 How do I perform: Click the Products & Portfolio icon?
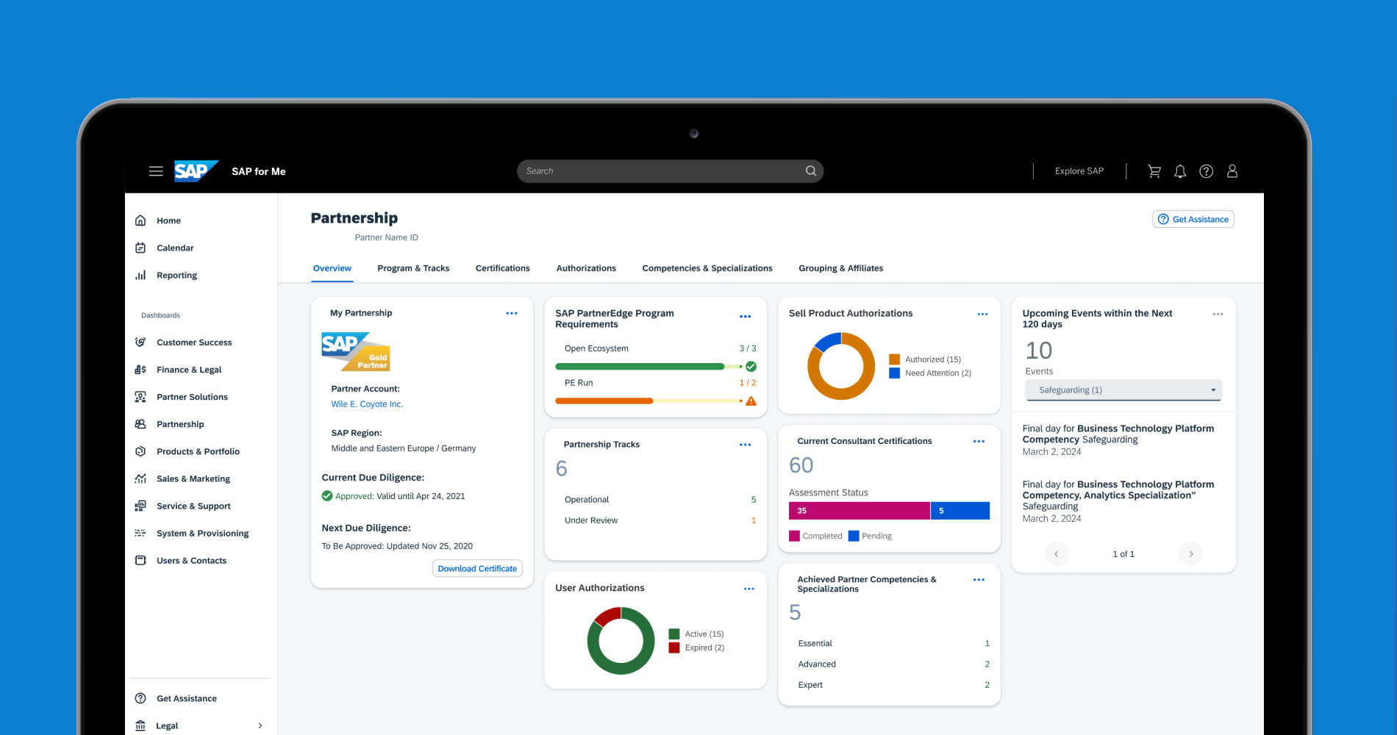point(140,451)
